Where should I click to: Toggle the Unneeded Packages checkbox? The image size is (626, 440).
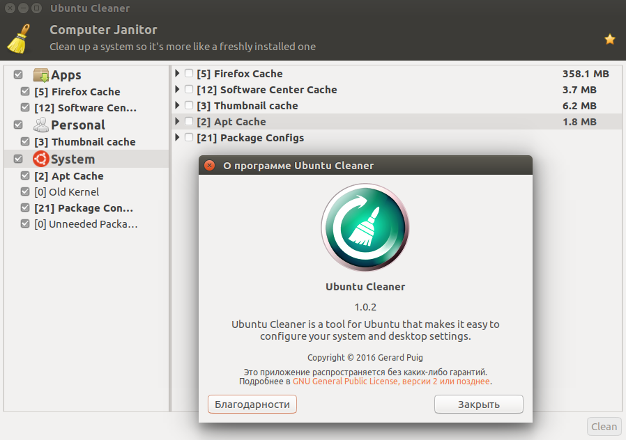pos(25,223)
